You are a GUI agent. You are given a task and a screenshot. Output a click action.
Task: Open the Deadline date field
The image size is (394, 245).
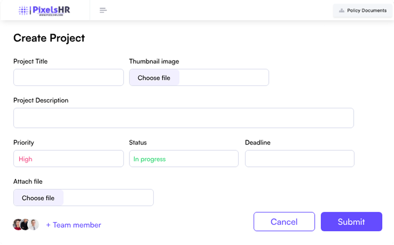pyautogui.click(x=299, y=159)
